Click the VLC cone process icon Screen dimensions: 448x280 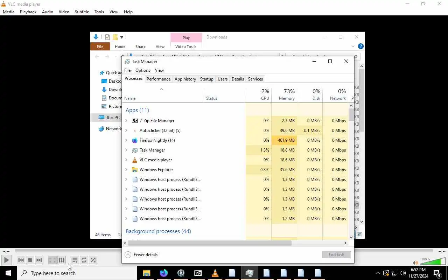point(135,160)
